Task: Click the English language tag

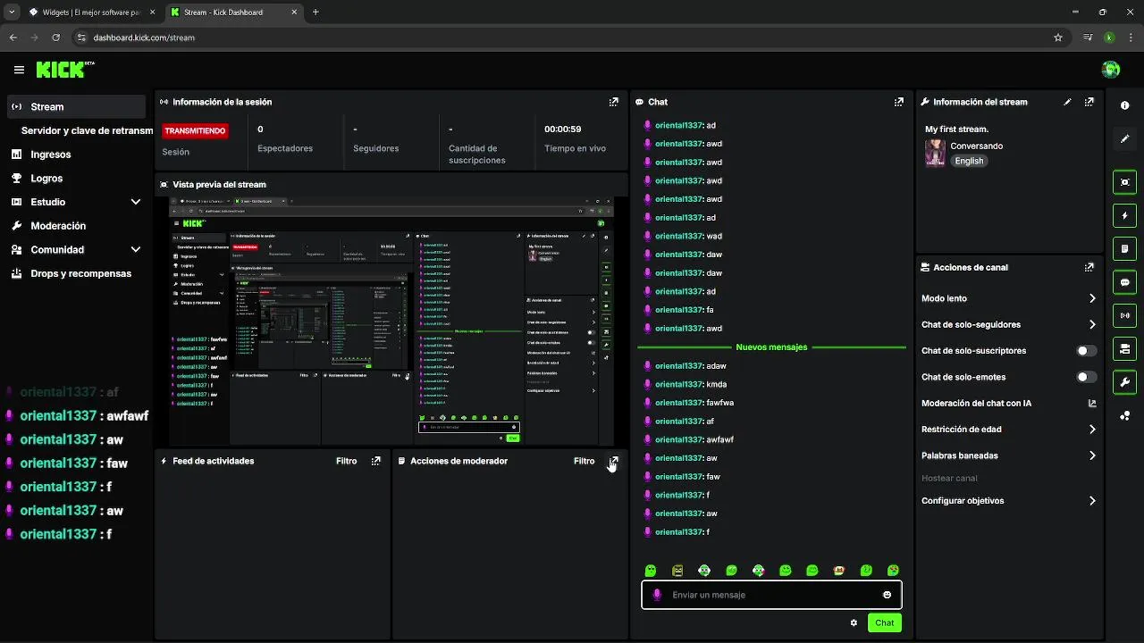Action: [x=969, y=161]
